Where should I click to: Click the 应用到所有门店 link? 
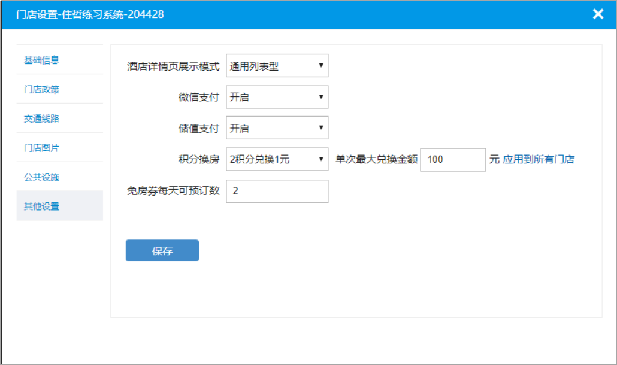point(539,159)
